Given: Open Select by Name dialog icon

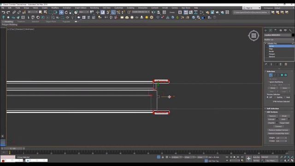Looking at the screenshot, I should (x=45, y=12).
